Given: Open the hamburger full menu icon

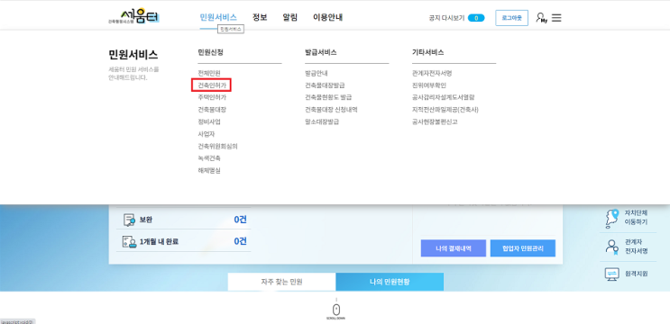Looking at the screenshot, I should tap(556, 18).
